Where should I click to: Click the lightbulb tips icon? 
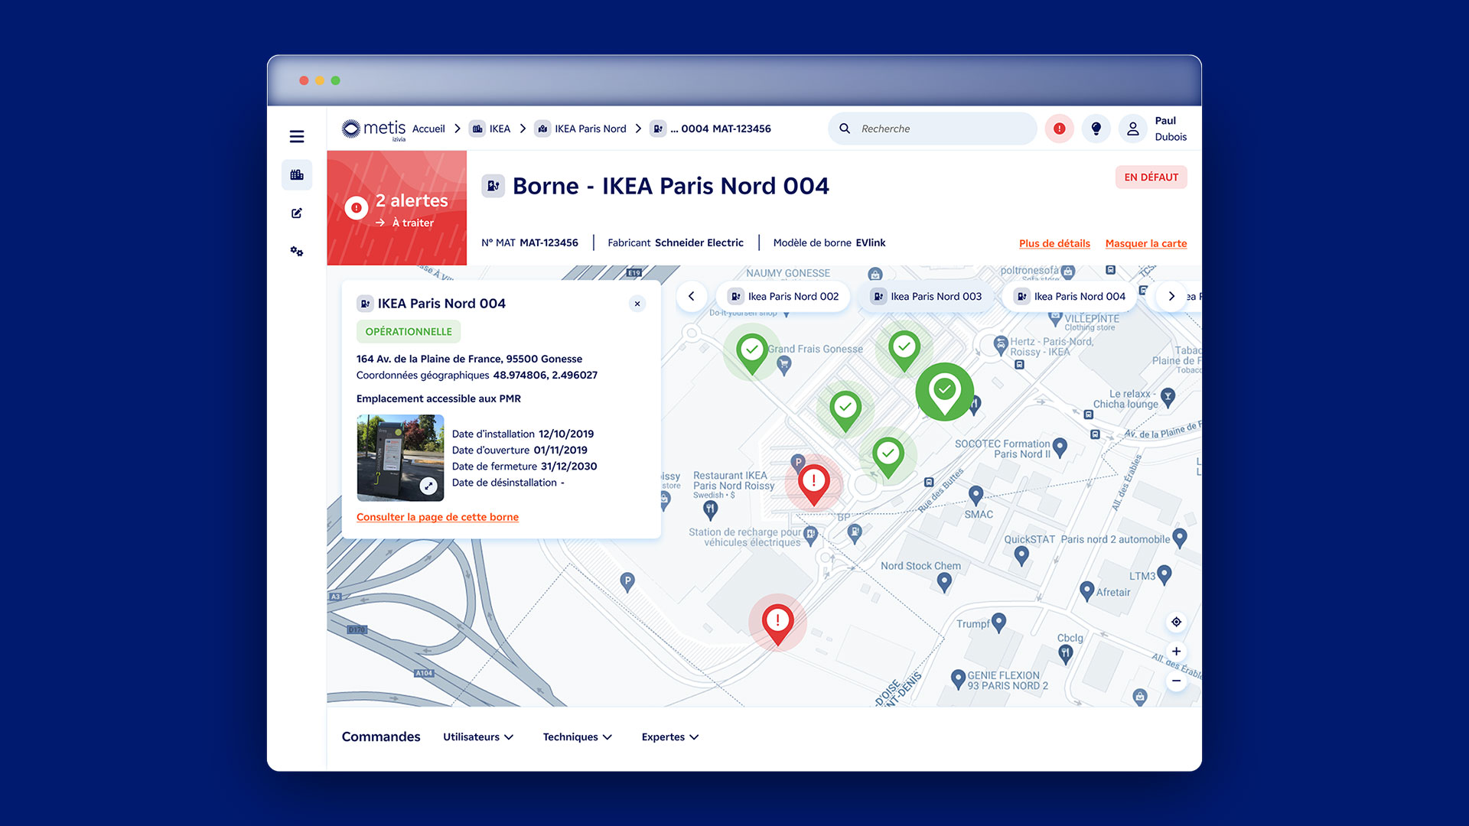(x=1096, y=128)
